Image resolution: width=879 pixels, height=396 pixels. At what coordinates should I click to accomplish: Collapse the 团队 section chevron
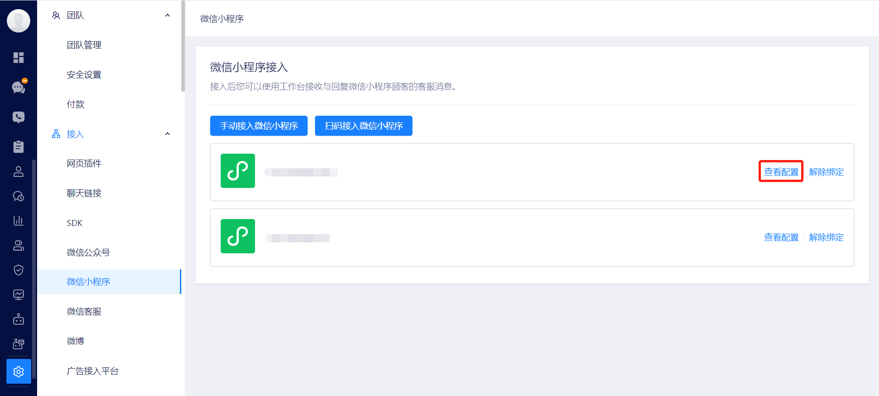coord(168,16)
